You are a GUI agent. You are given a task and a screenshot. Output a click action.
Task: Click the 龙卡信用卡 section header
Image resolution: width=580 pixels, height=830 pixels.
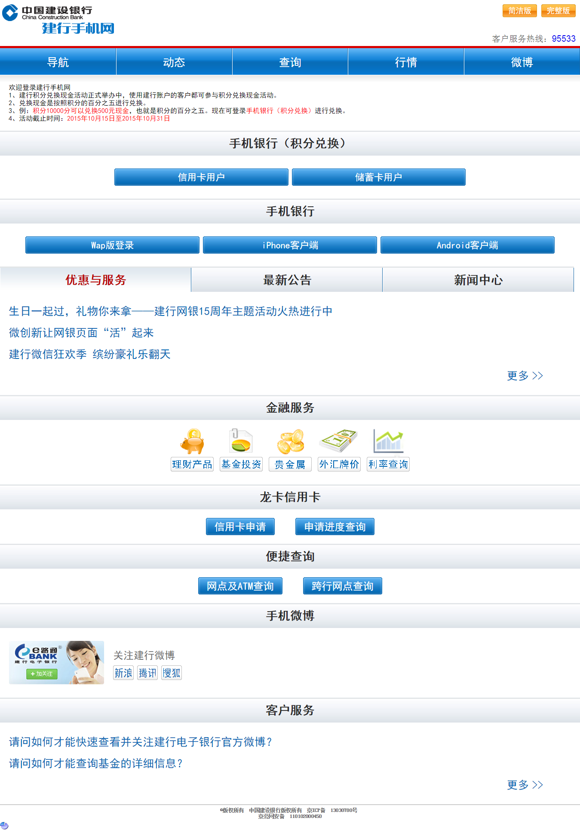290,497
